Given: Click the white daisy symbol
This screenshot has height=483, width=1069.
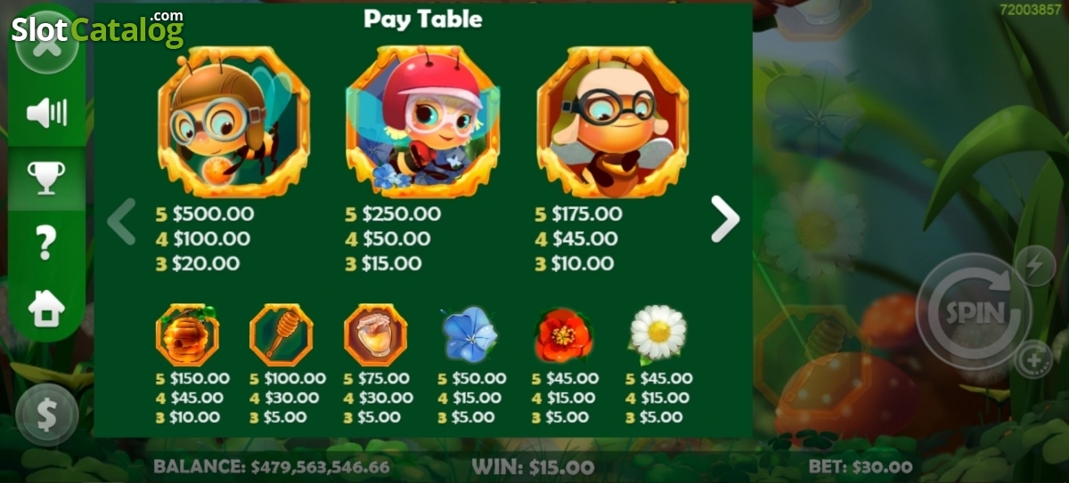Looking at the screenshot, I should pyautogui.click(x=658, y=334).
